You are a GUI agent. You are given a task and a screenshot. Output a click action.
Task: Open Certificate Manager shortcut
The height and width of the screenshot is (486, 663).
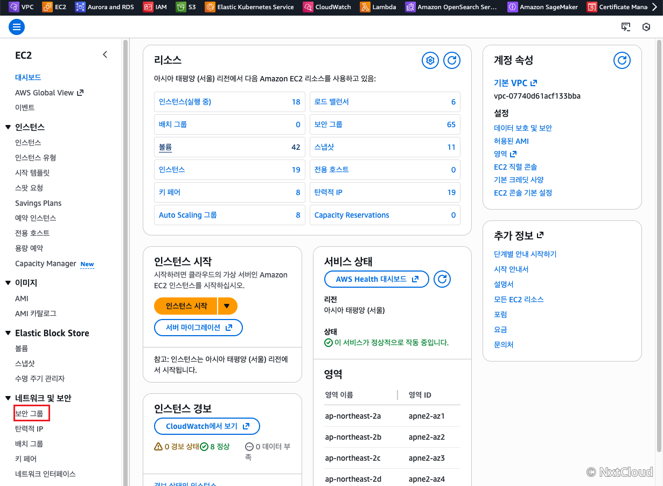click(x=618, y=7)
